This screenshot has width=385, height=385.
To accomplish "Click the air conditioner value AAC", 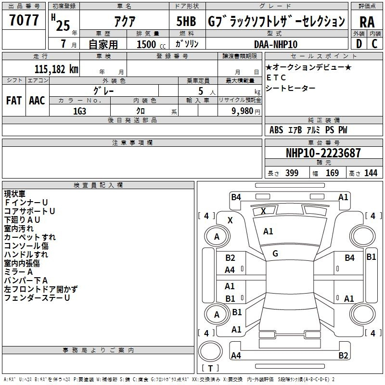I will (37, 101).
